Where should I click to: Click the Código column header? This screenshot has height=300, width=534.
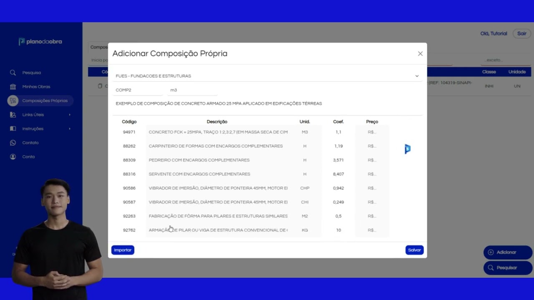tap(129, 122)
